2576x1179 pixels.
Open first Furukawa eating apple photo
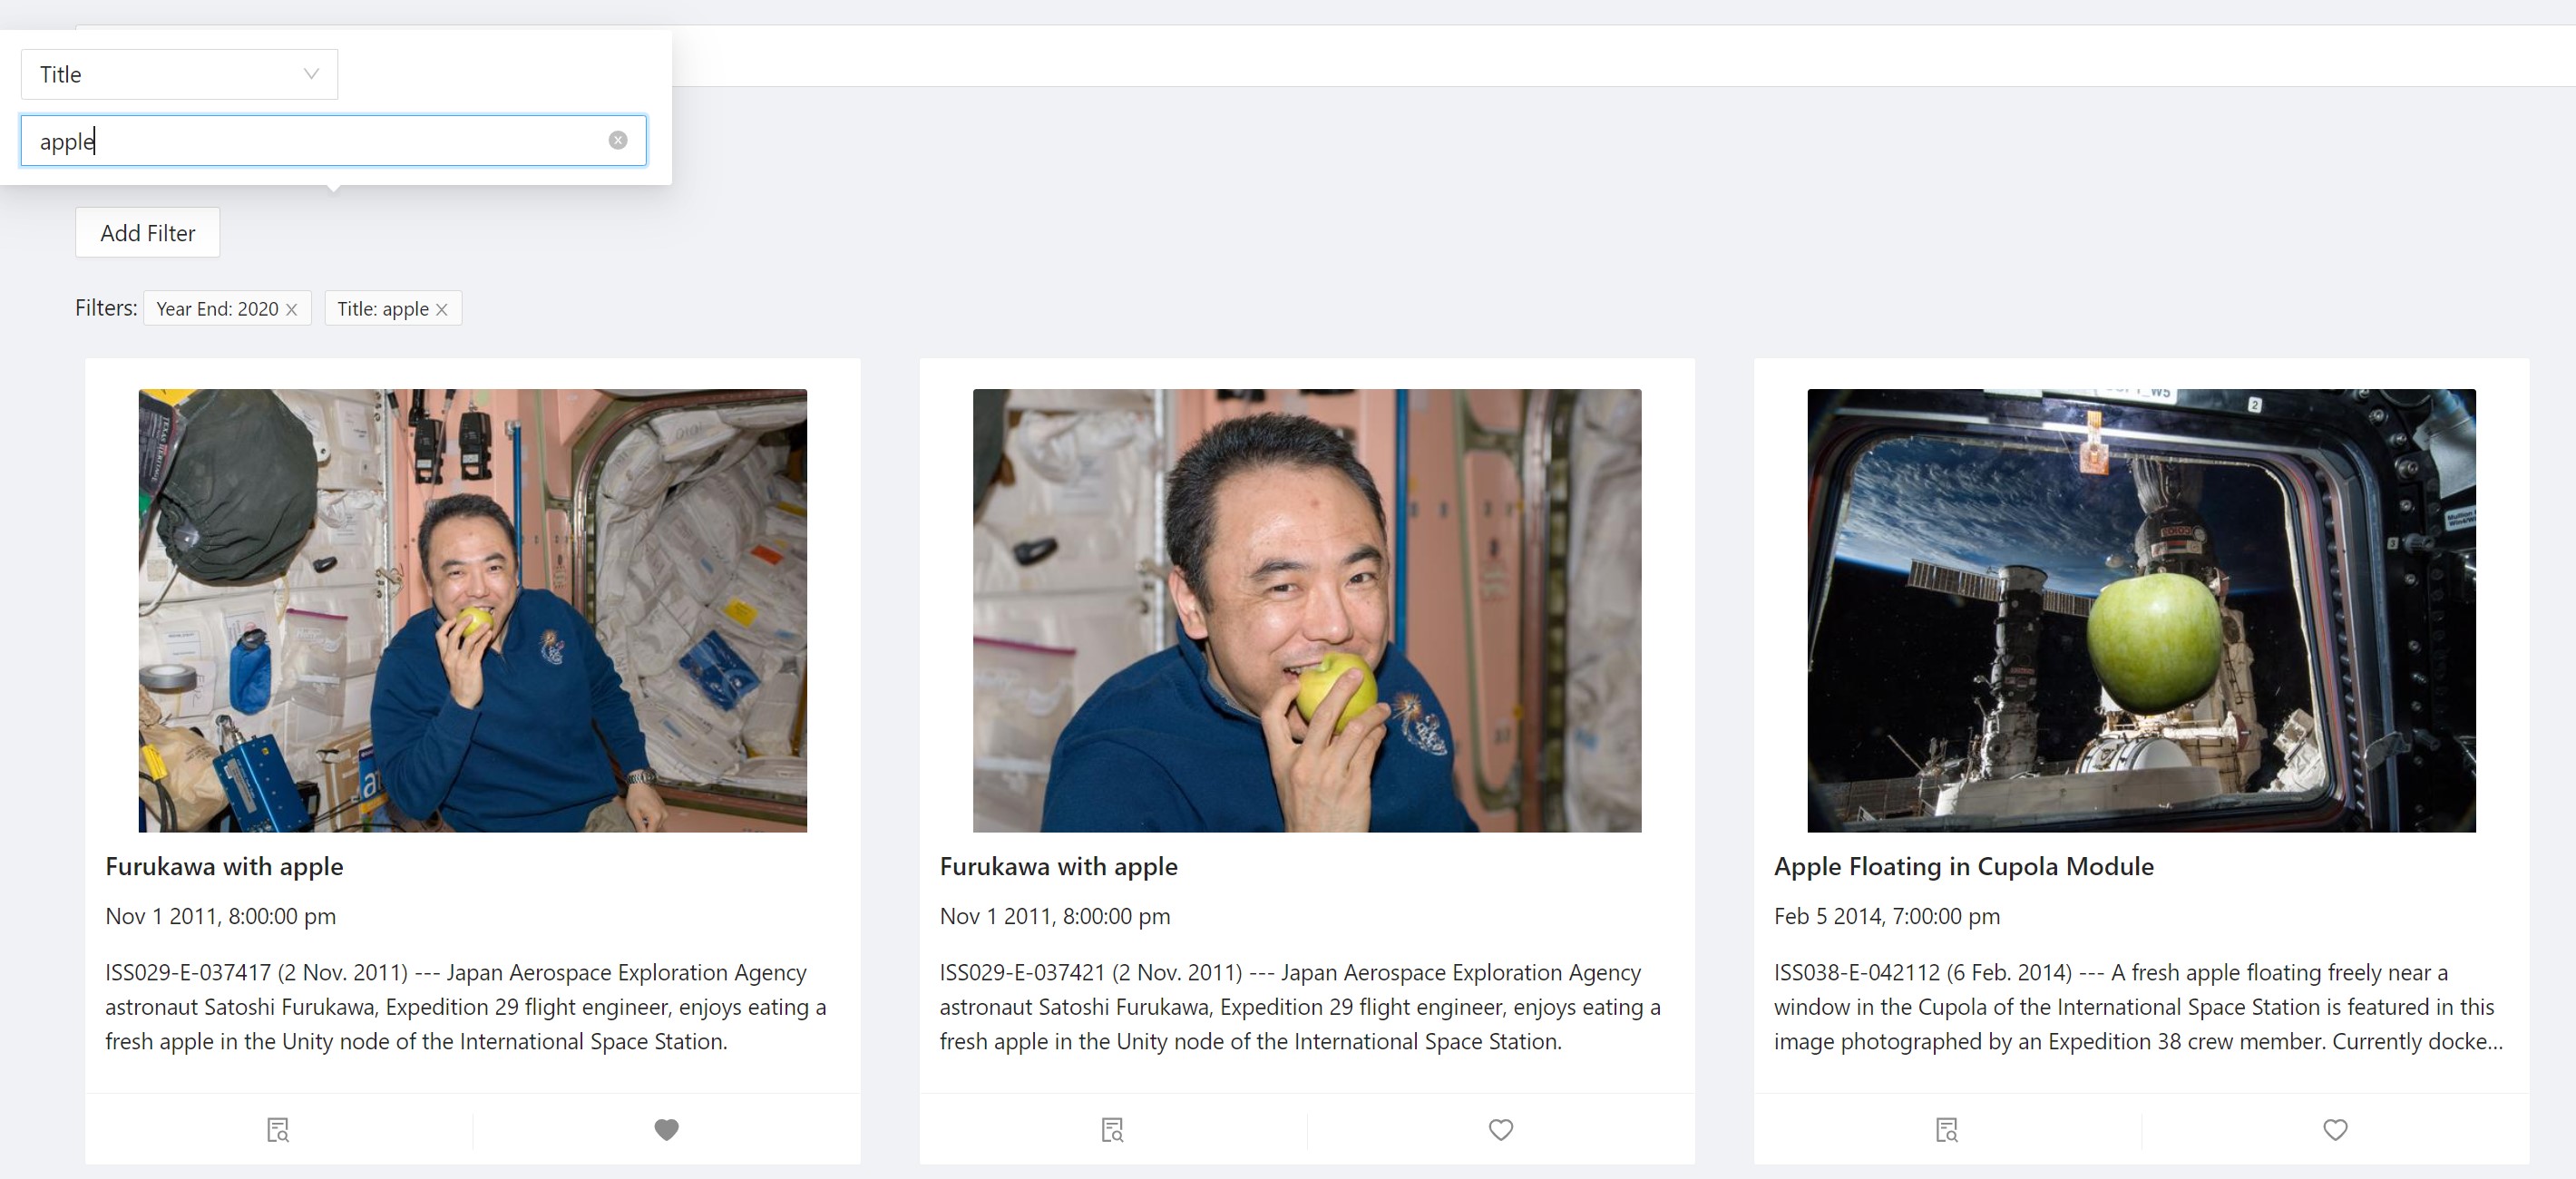(x=472, y=610)
